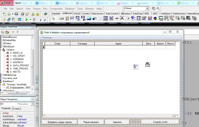The image size is (199, 127).
Task: Select the XPManifest component on the form
Action: [148, 65]
